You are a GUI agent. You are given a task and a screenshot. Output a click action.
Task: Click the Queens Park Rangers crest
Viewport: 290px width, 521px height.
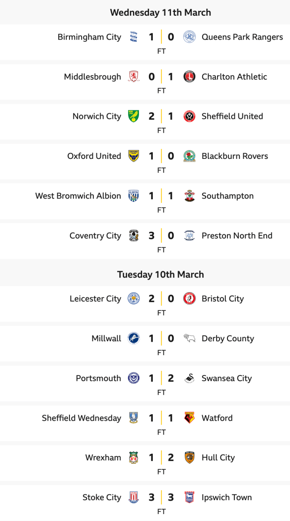click(189, 37)
